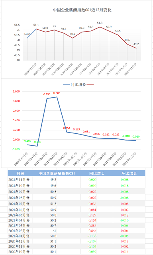Select the green -0.200 y-axis tick

tap(16, 149)
